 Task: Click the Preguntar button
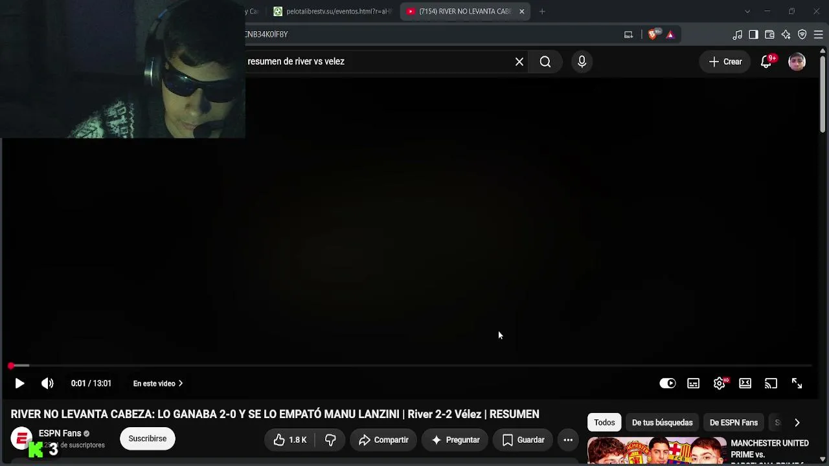click(x=455, y=440)
